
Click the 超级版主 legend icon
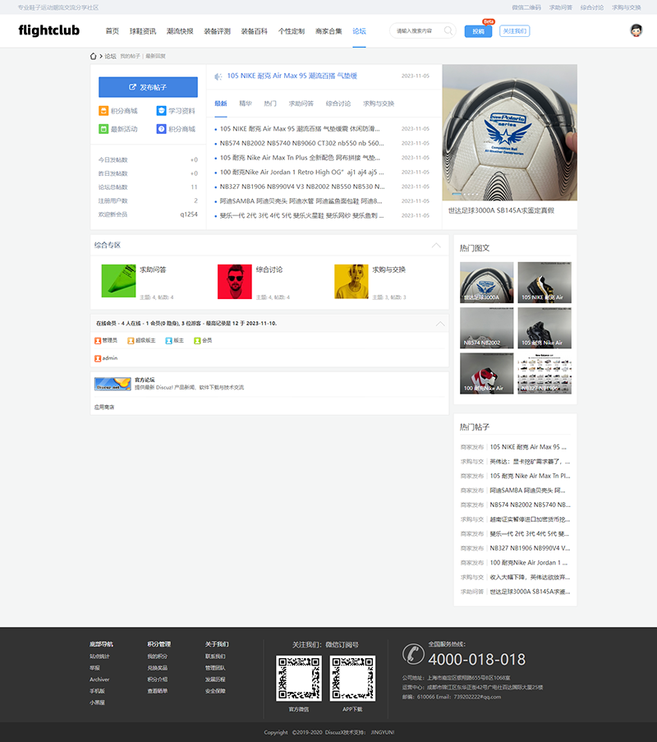click(x=131, y=341)
